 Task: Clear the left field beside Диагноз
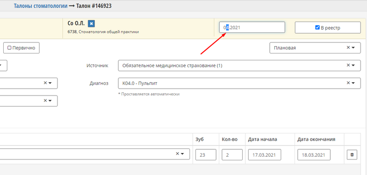point(45,83)
